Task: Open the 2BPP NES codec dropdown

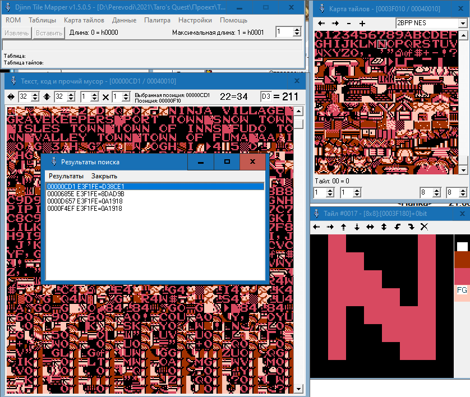Action: point(463,23)
